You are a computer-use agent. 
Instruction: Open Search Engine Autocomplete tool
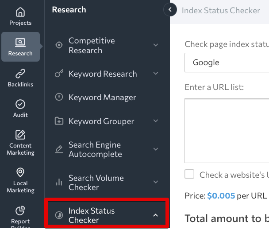click(95, 149)
